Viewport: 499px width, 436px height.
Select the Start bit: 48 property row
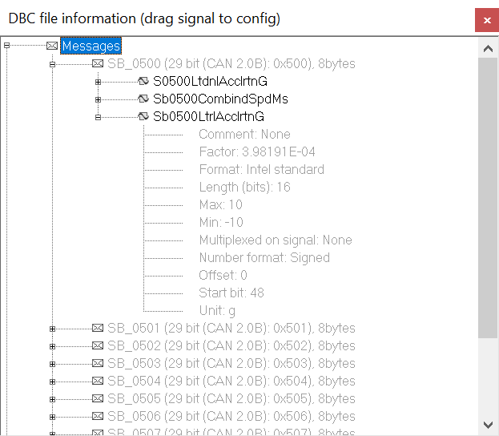point(231,293)
